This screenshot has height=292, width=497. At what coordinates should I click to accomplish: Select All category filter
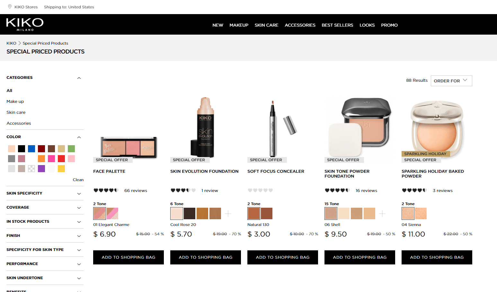point(9,91)
